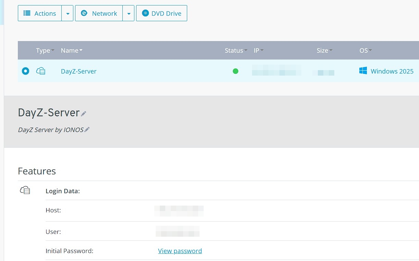
Task: Click the green status indicator
Action: pos(236,71)
